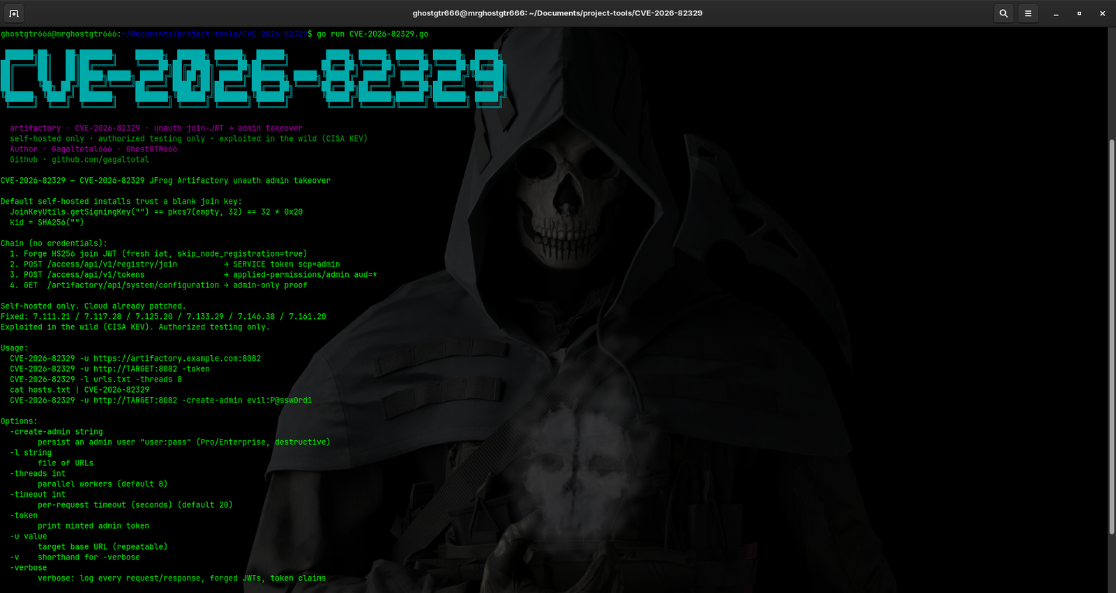The height and width of the screenshot is (593, 1116).
Task: Click "per-request timeout (seconds) (default 20)"
Action: (x=135, y=505)
